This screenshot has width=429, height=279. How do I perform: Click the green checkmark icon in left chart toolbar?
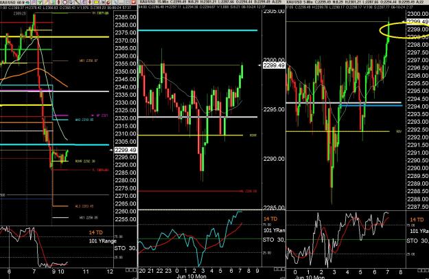[40, 2]
